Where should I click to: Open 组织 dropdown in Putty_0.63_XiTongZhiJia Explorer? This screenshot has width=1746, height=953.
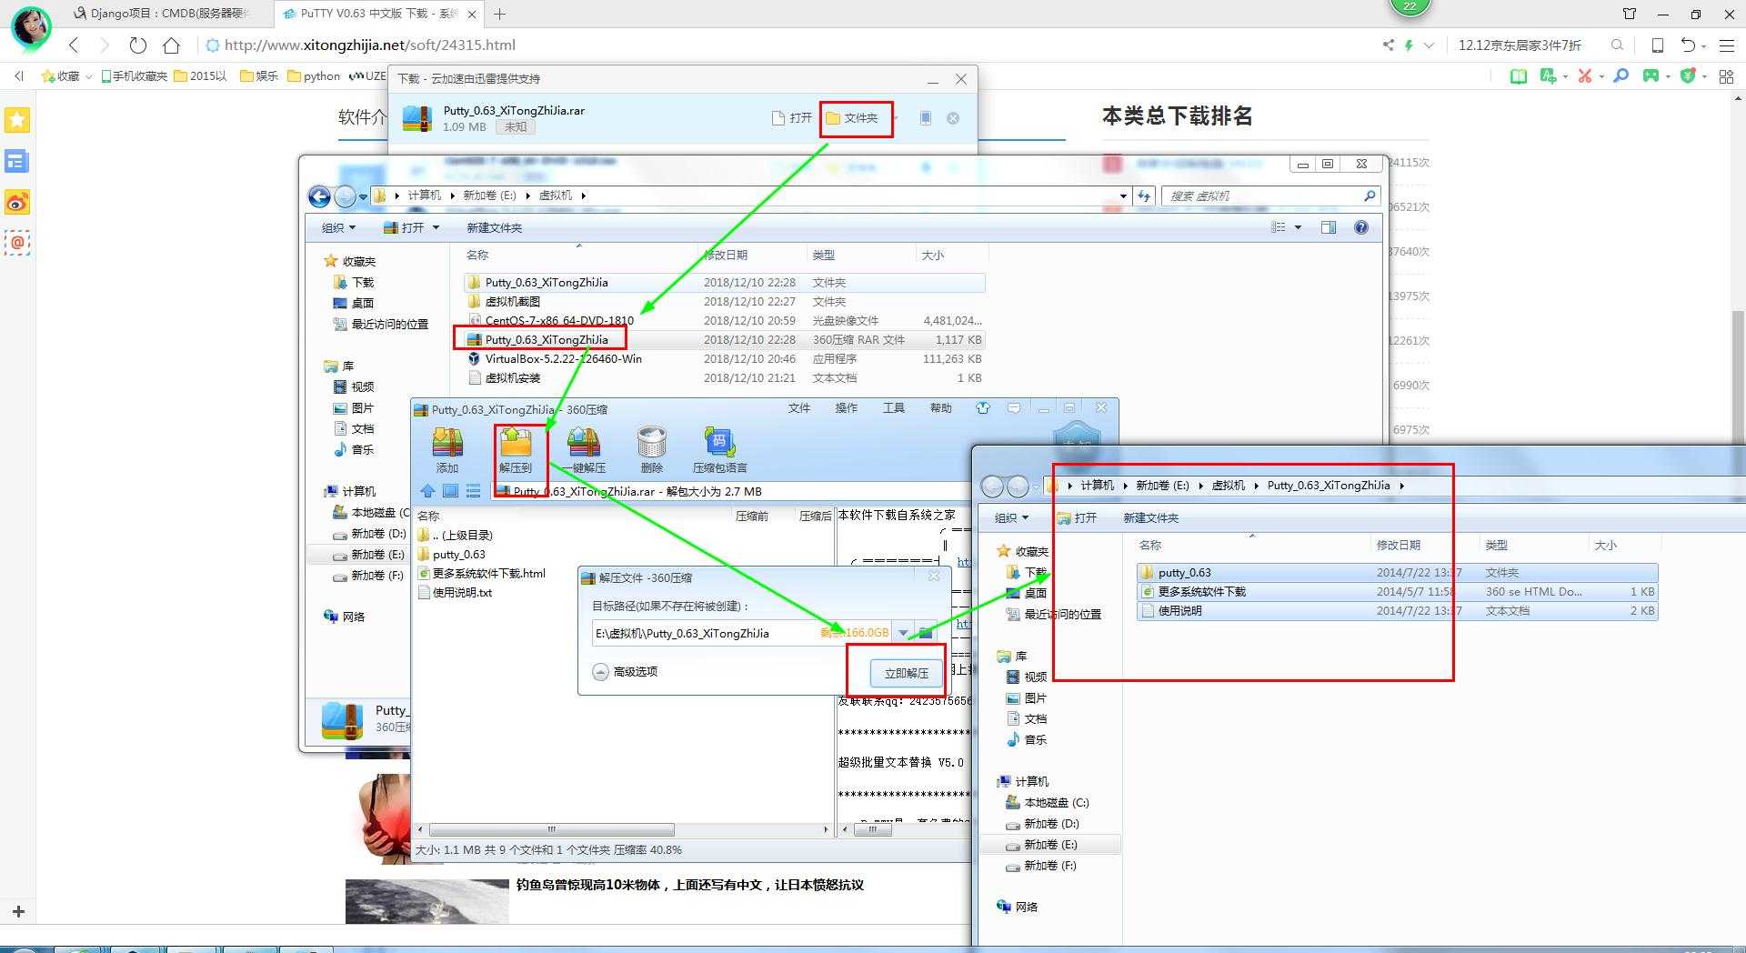[1011, 517]
